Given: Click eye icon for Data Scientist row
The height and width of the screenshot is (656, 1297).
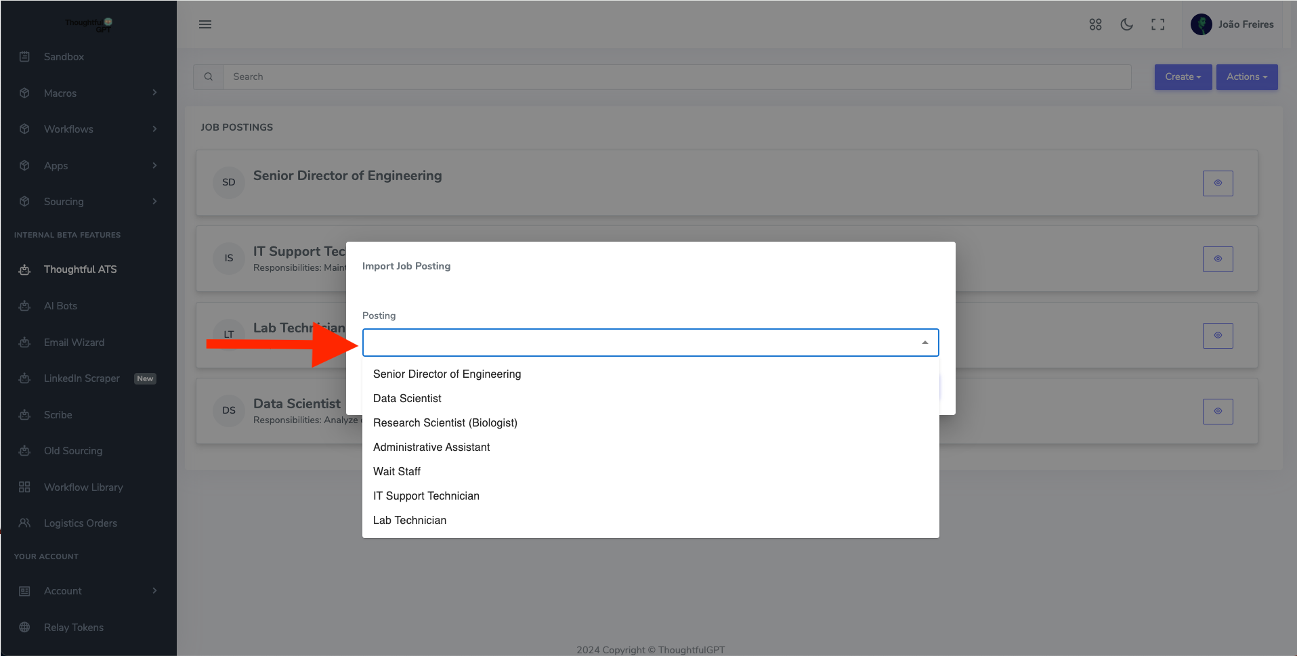Looking at the screenshot, I should (1217, 412).
